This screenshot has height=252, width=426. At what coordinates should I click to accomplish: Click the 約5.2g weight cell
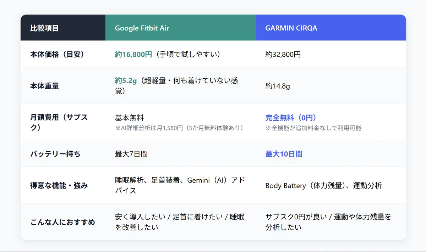click(x=181, y=85)
